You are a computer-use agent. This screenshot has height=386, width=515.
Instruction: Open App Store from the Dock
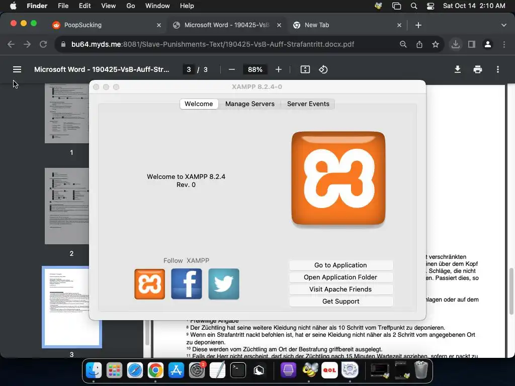(x=177, y=370)
